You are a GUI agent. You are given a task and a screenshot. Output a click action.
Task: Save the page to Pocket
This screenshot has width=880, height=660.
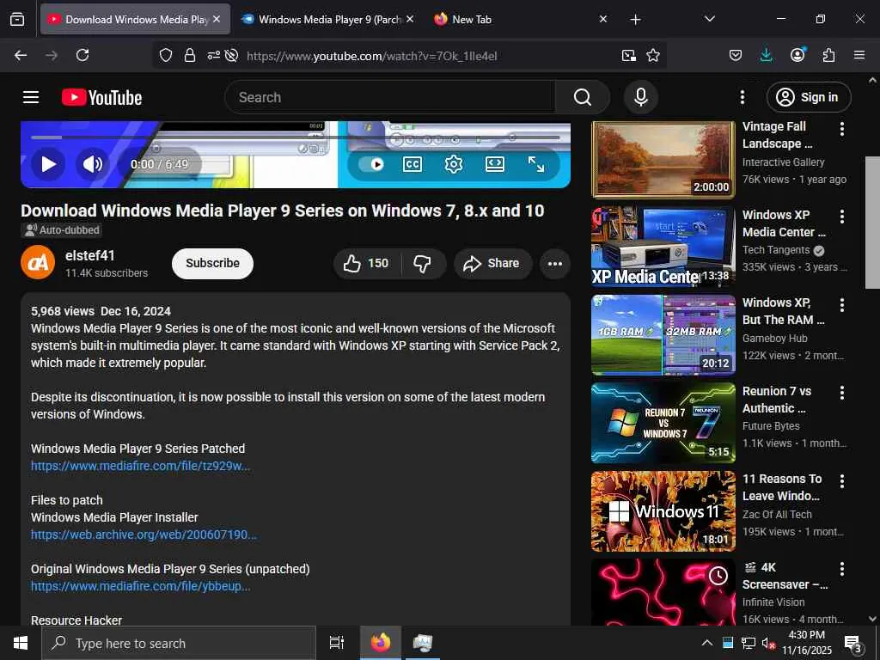736,55
